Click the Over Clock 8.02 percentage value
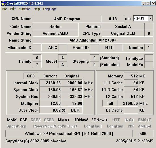The image size is (156, 148). [x=50, y=110]
